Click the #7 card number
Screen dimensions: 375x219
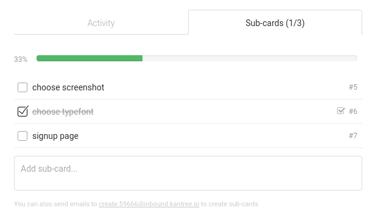tap(353, 136)
